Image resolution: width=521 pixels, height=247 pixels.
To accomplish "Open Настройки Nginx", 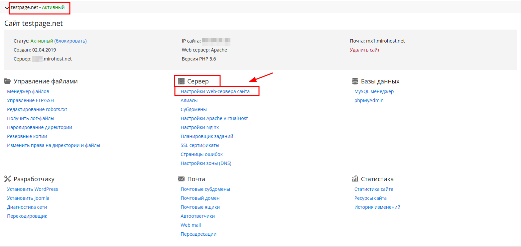I will [200, 127].
